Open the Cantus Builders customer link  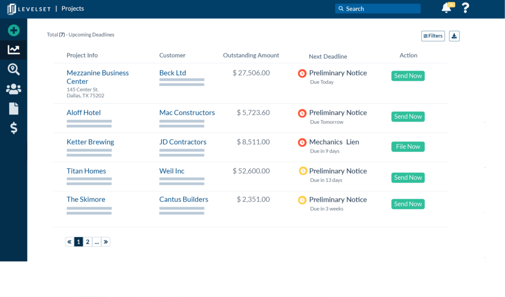[x=183, y=199]
